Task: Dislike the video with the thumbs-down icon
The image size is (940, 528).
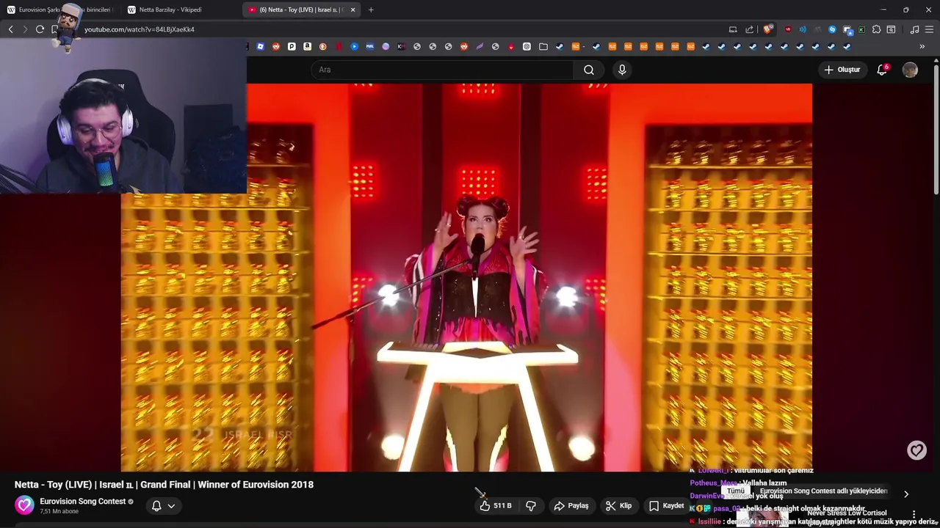Action: (x=531, y=505)
